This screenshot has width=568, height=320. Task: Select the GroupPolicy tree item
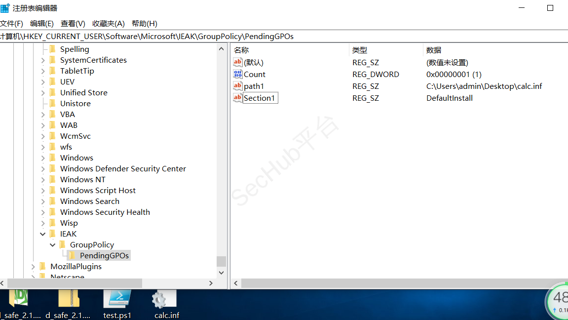pos(92,245)
